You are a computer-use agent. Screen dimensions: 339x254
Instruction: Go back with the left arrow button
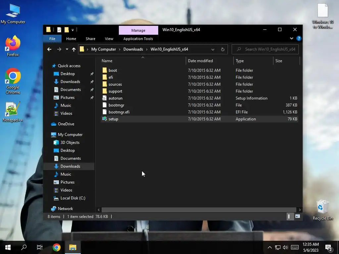click(x=49, y=49)
